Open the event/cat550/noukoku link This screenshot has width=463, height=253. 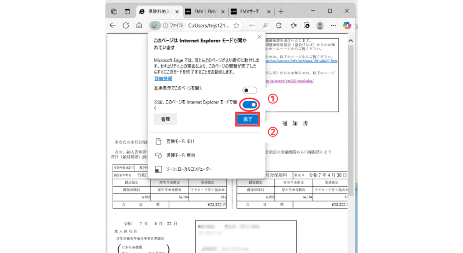[x=289, y=81]
